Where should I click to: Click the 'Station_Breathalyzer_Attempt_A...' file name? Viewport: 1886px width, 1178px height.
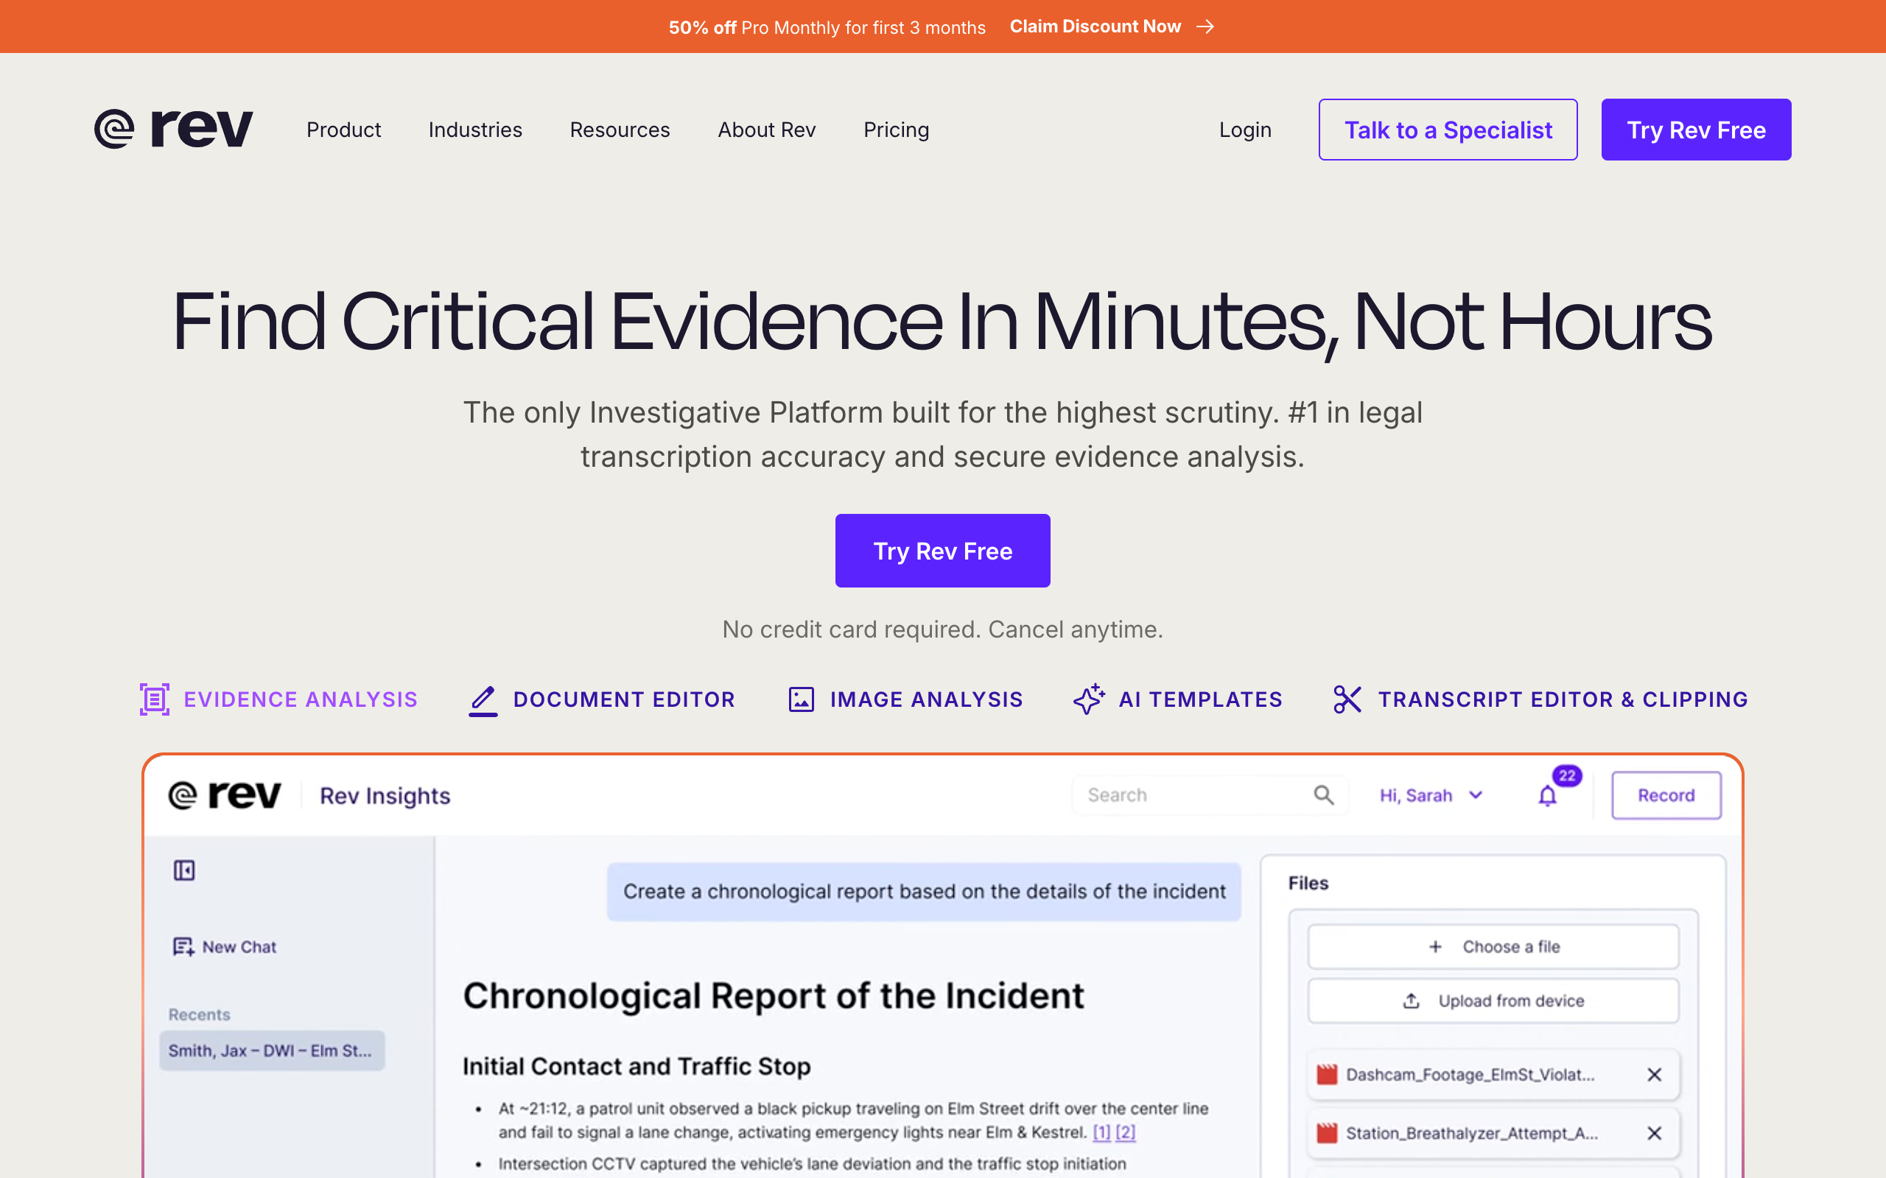(1472, 1133)
